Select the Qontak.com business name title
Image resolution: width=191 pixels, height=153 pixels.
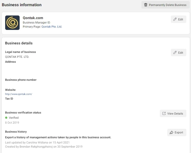tap(33, 18)
